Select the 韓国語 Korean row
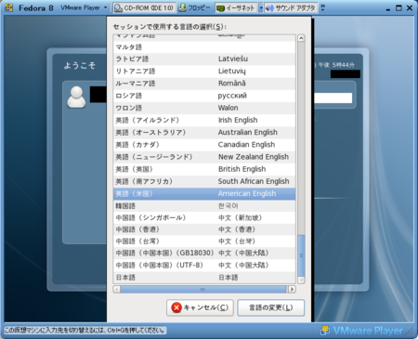 point(204,206)
